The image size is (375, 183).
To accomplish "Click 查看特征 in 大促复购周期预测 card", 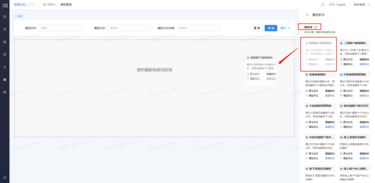I will 330,127.
